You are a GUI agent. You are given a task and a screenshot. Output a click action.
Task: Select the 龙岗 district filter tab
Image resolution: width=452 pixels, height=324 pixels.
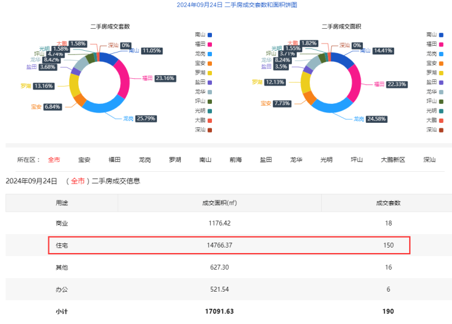pyautogui.click(x=145, y=160)
